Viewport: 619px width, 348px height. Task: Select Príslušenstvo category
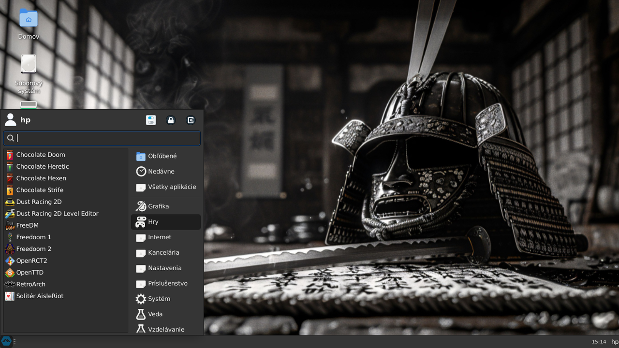tap(166, 284)
